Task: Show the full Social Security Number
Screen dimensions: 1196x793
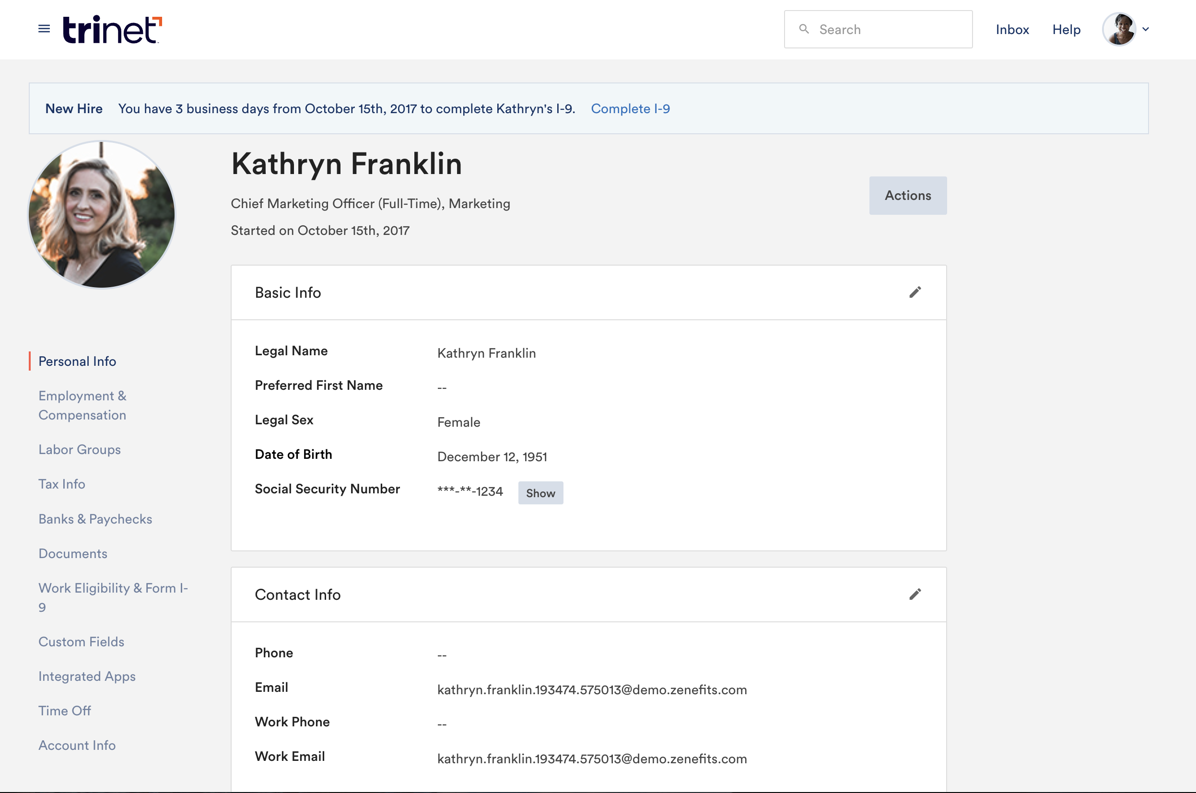Action: coord(540,493)
